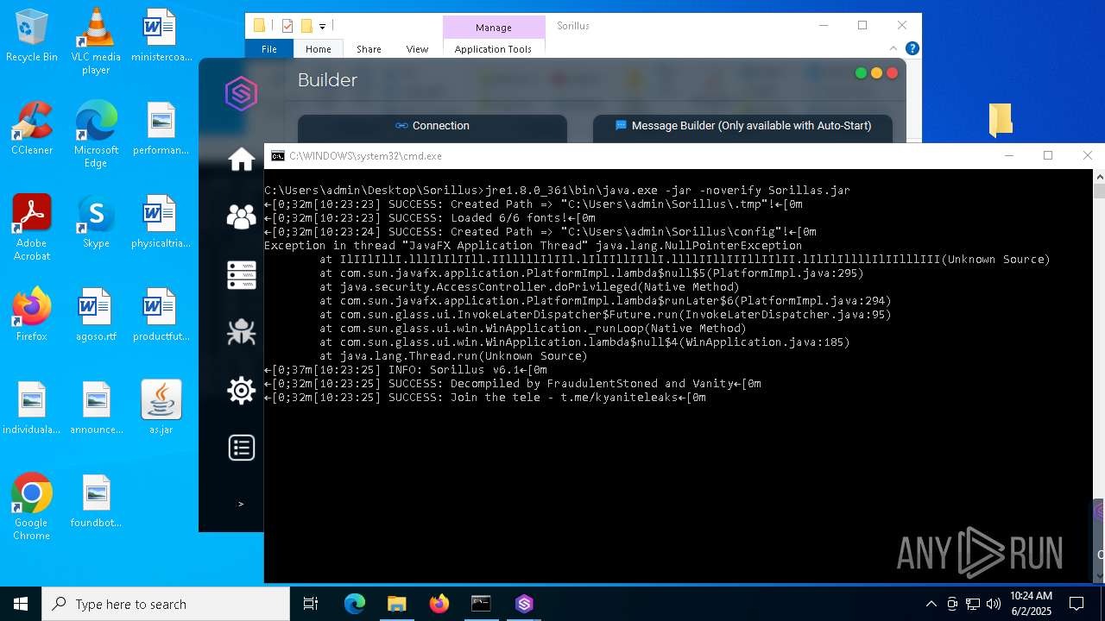Image resolution: width=1105 pixels, height=621 pixels.
Task: Click the red circle button in Builder
Action: click(x=892, y=73)
